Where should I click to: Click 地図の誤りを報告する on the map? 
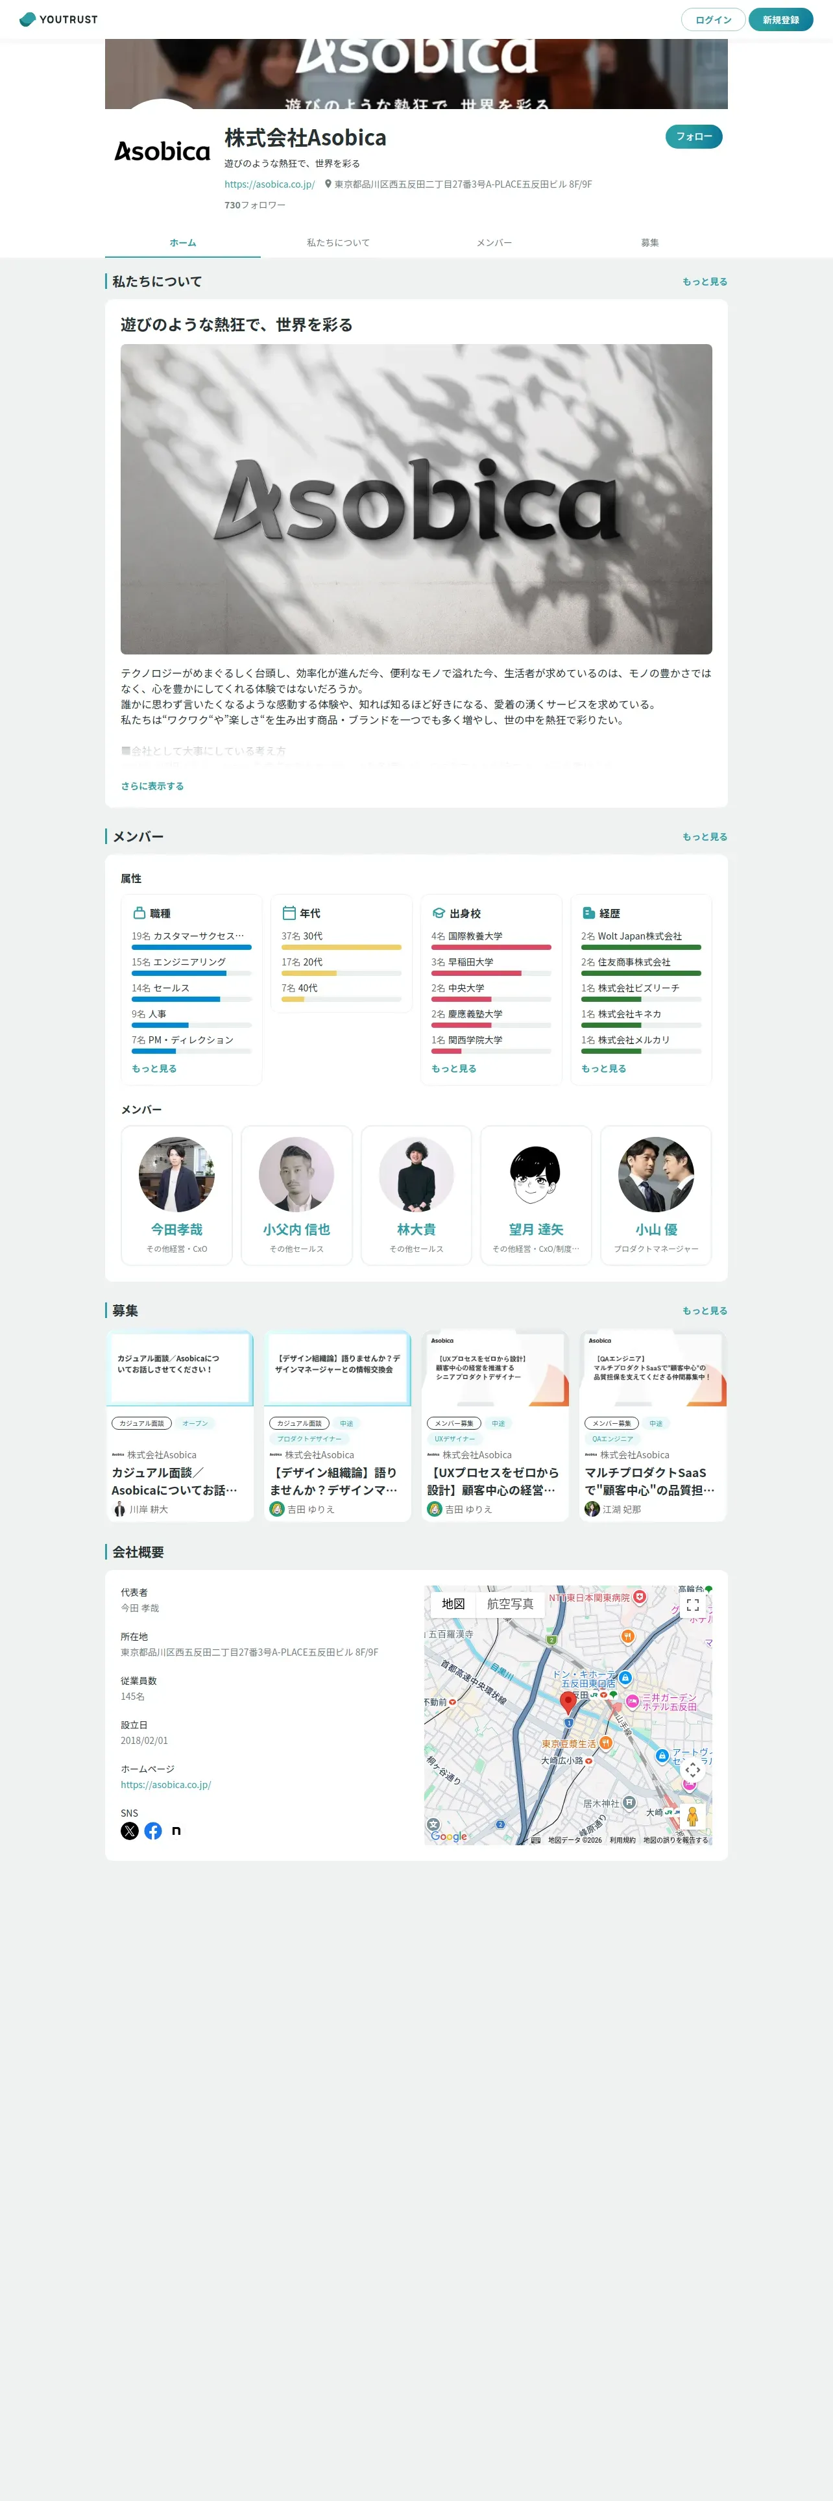(676, 1840)
